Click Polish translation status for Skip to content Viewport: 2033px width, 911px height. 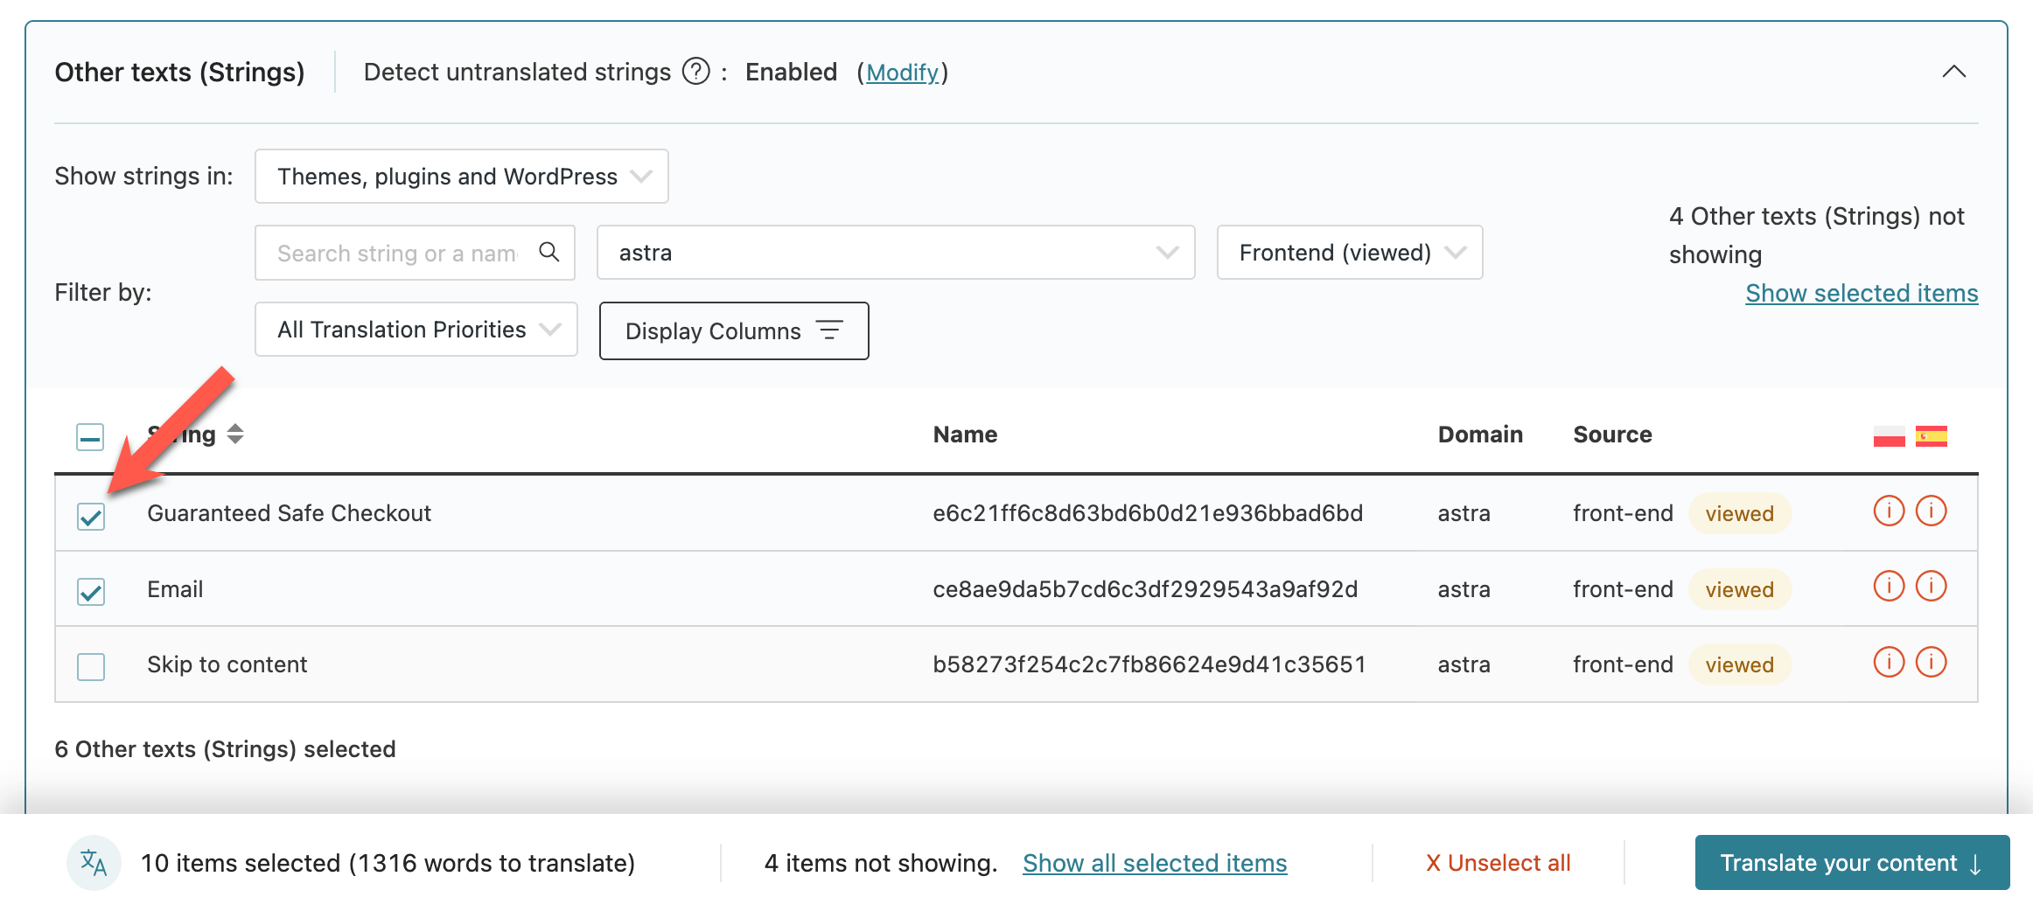pyautogui.click(x=1889, y=663)
